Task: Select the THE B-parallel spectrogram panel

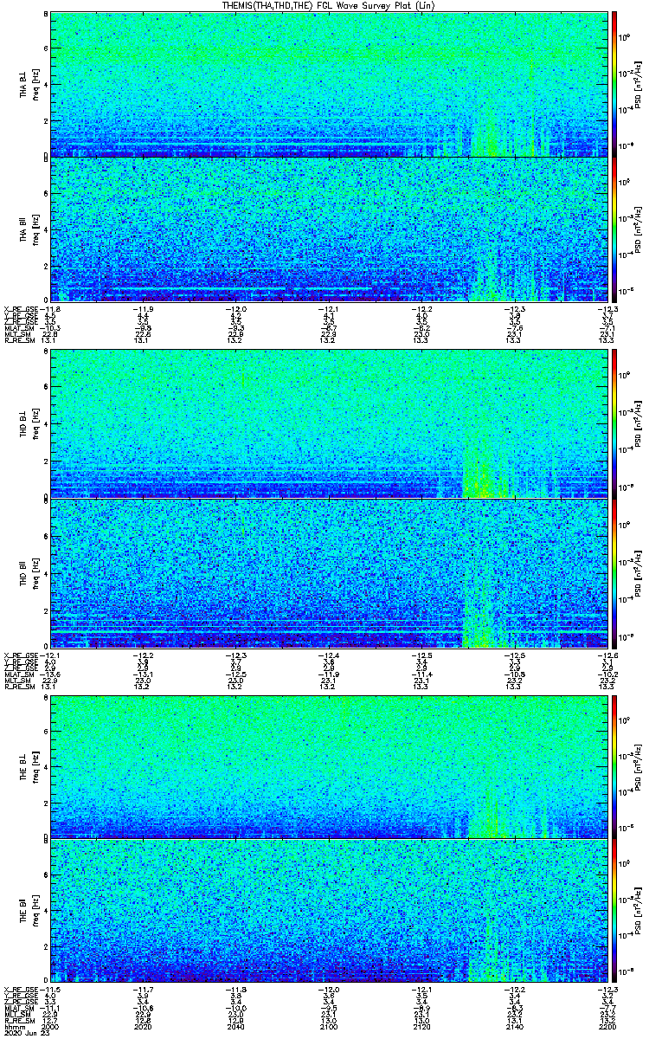Action: coord(329,910)
